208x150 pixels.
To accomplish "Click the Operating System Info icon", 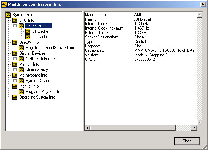I will pyautogui.click(x=15, y=97).
